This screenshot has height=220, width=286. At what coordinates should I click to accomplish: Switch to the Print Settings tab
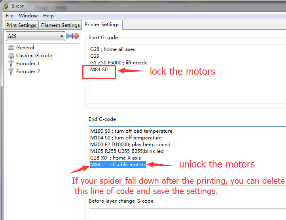click(22, 25)
